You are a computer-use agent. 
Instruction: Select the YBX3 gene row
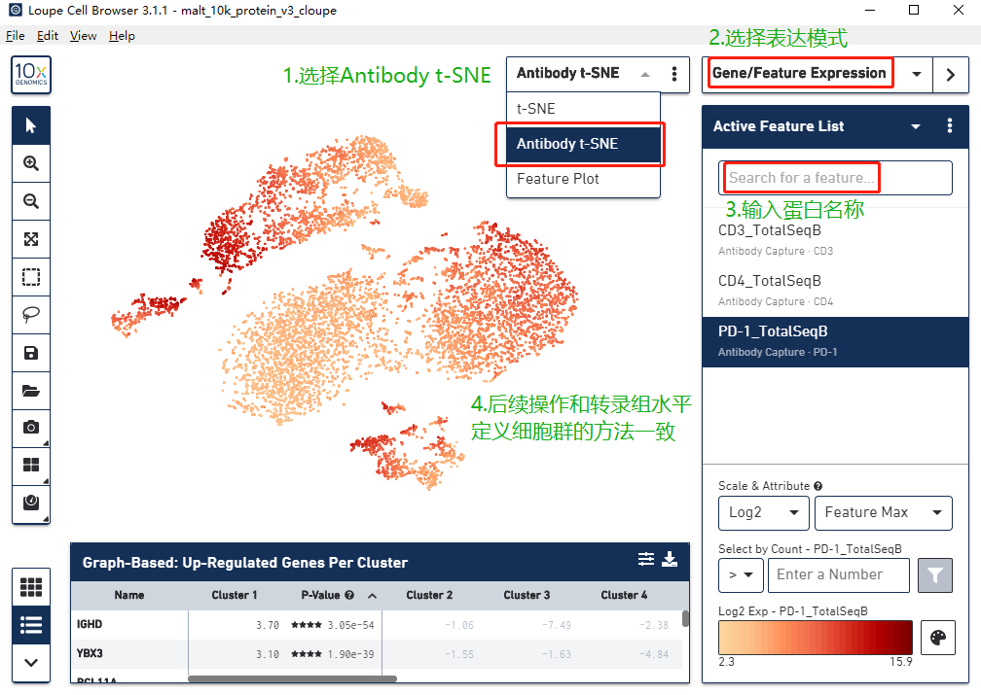coord(377,654)
